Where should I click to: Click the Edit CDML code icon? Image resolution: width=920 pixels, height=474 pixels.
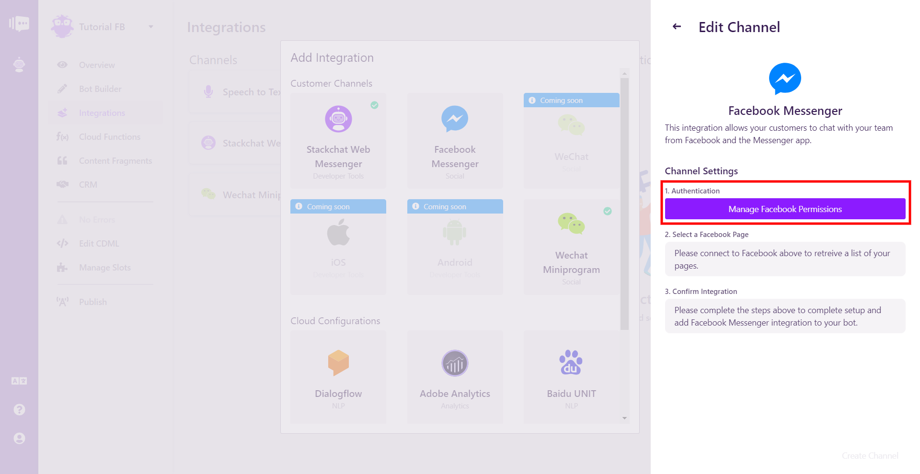62,244
